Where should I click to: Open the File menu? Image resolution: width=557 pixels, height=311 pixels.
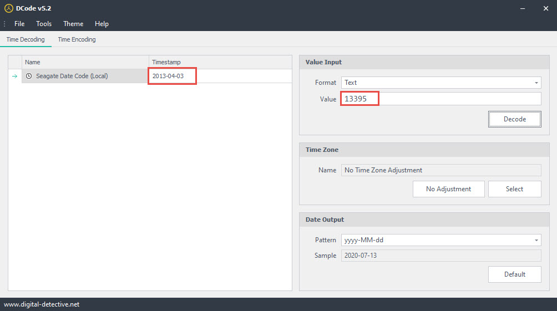[19, 24]
